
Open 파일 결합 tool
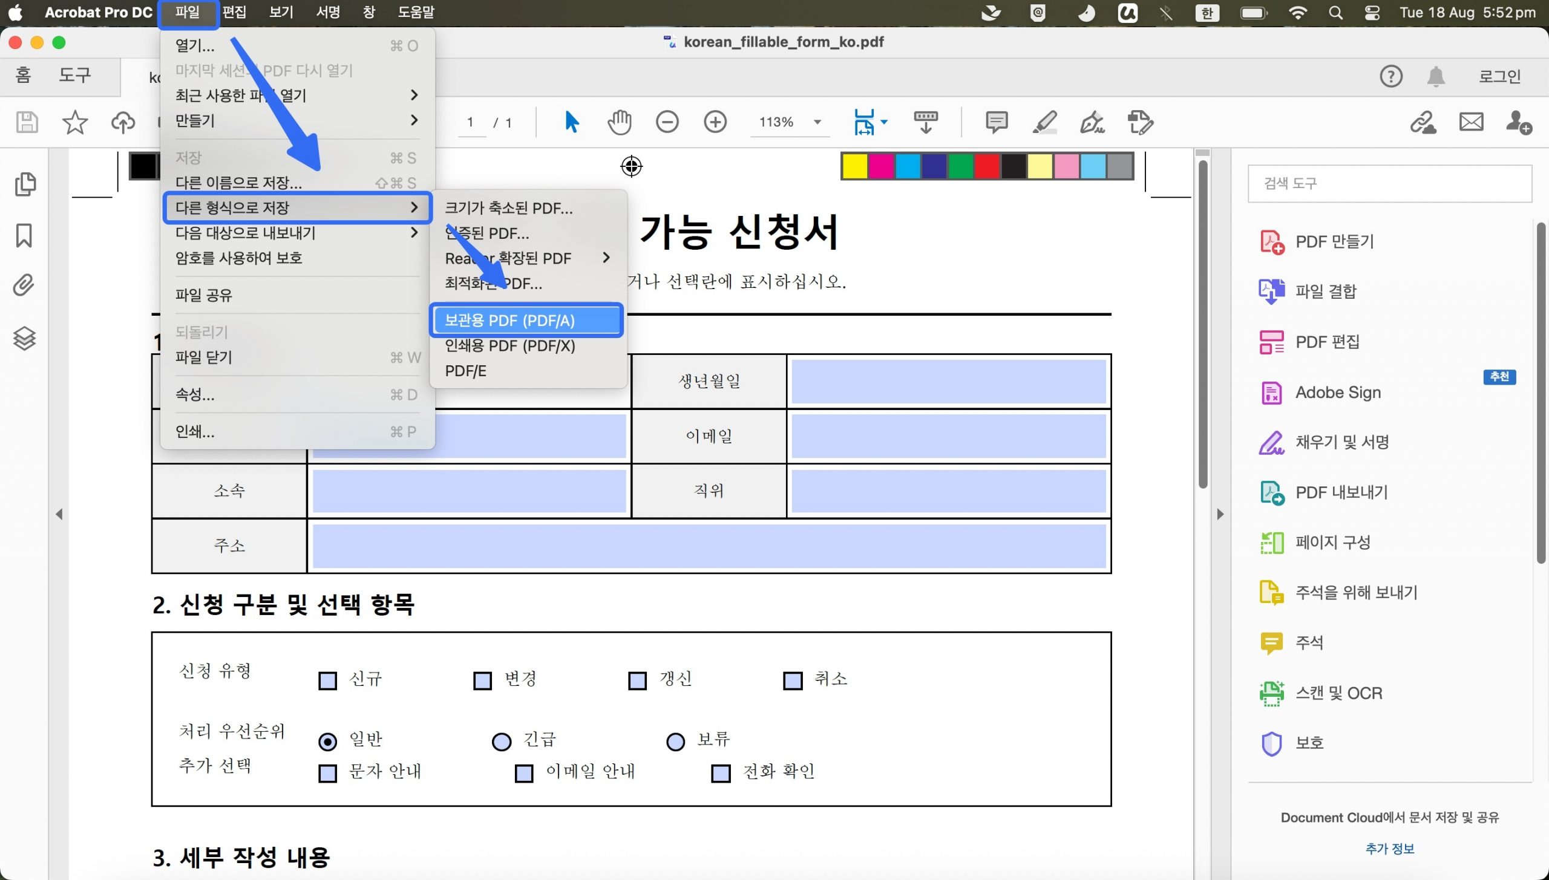[x=1308, y=292]
